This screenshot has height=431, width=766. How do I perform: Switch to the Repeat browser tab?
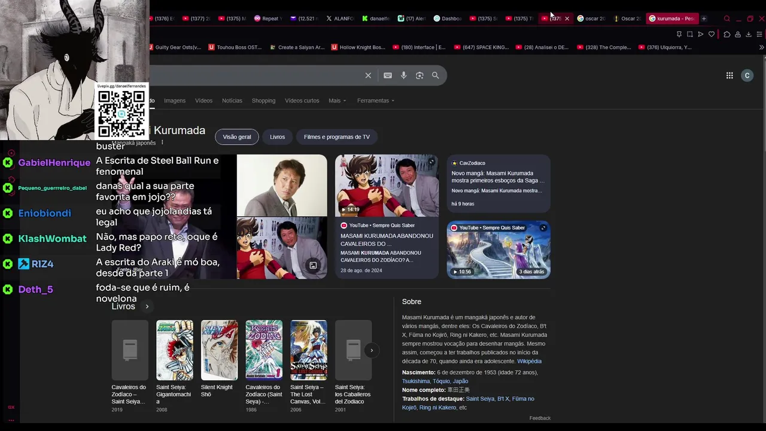[267, 19]
